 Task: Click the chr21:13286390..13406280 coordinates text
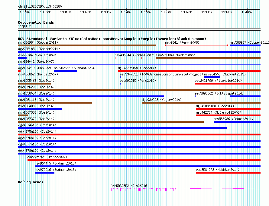pyautogui.click(x=40, y=6)
